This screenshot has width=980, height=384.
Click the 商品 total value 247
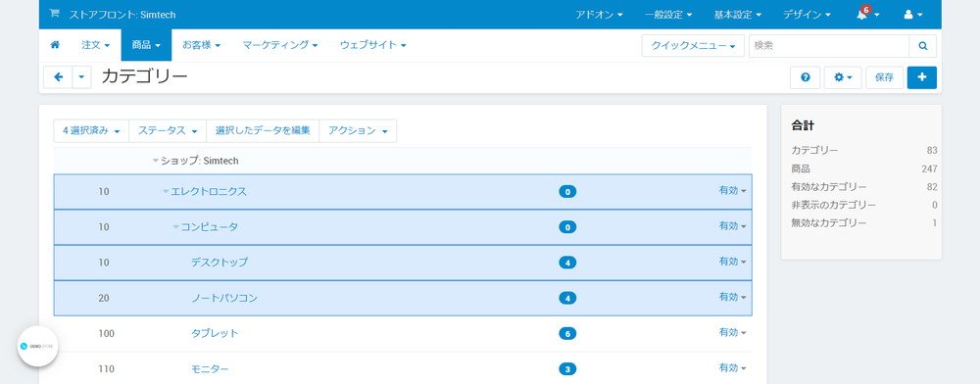929,168
